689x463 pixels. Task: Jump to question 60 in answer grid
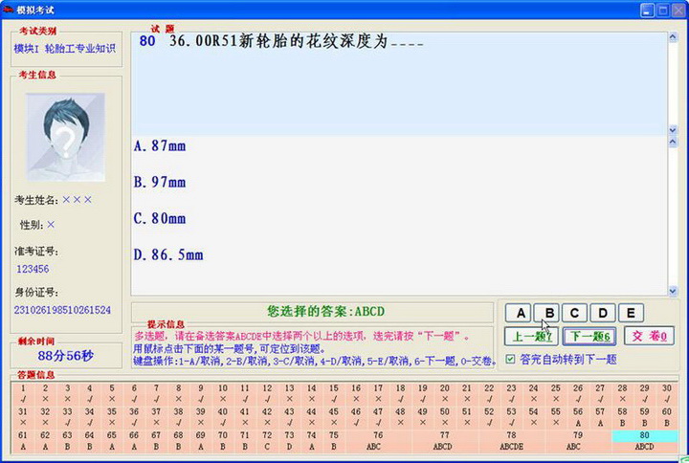click(667, 417)
